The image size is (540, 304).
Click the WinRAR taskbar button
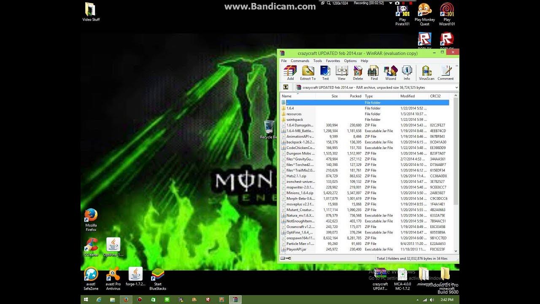[235, 299]
